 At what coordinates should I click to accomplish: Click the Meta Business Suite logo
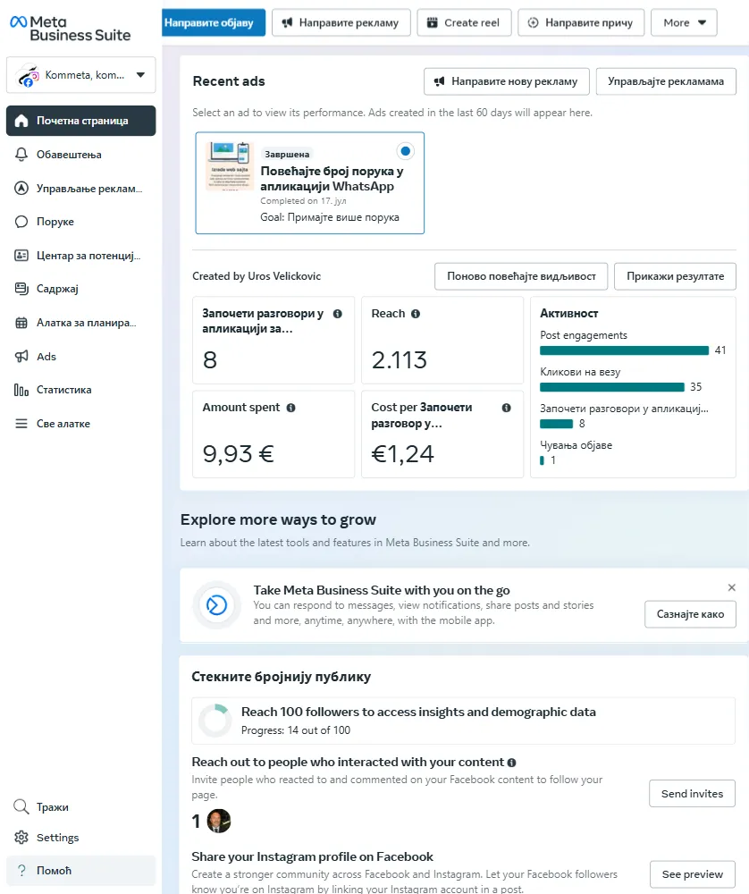[70, 30]
